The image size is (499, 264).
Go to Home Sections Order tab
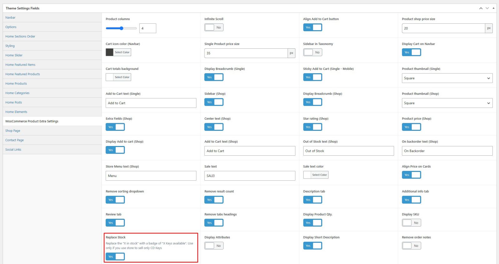coord(52,36)
